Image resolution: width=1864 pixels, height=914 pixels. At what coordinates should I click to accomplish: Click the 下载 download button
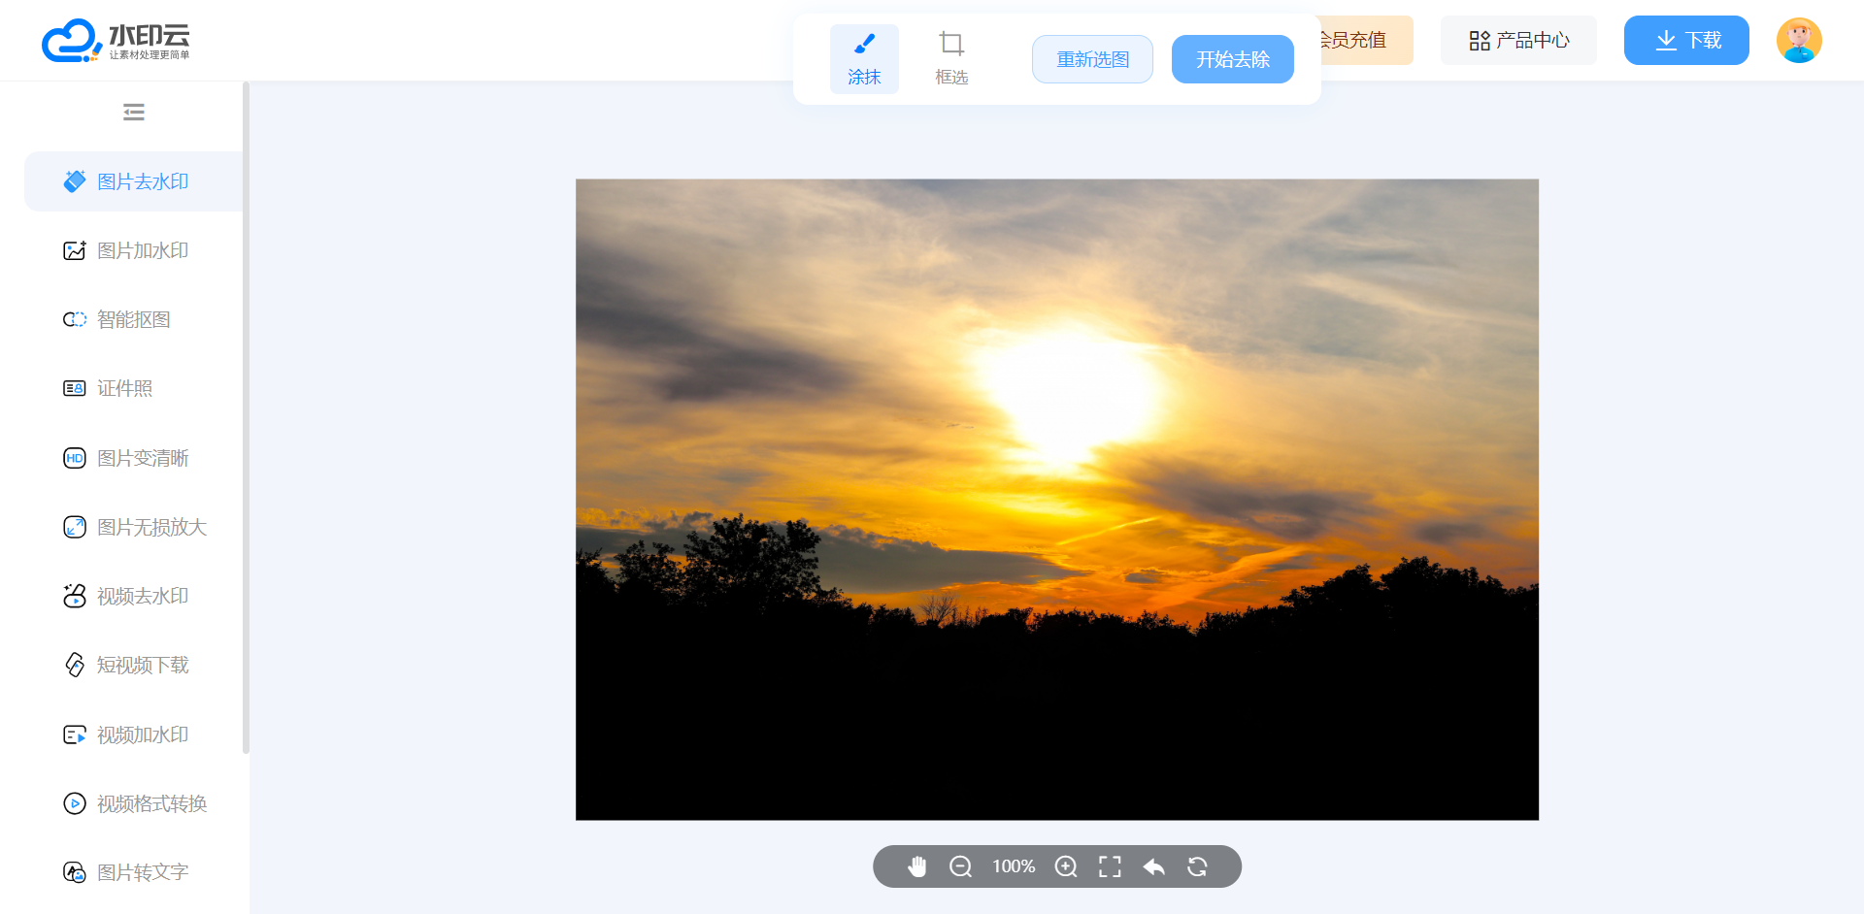(x=1686, y=40)
